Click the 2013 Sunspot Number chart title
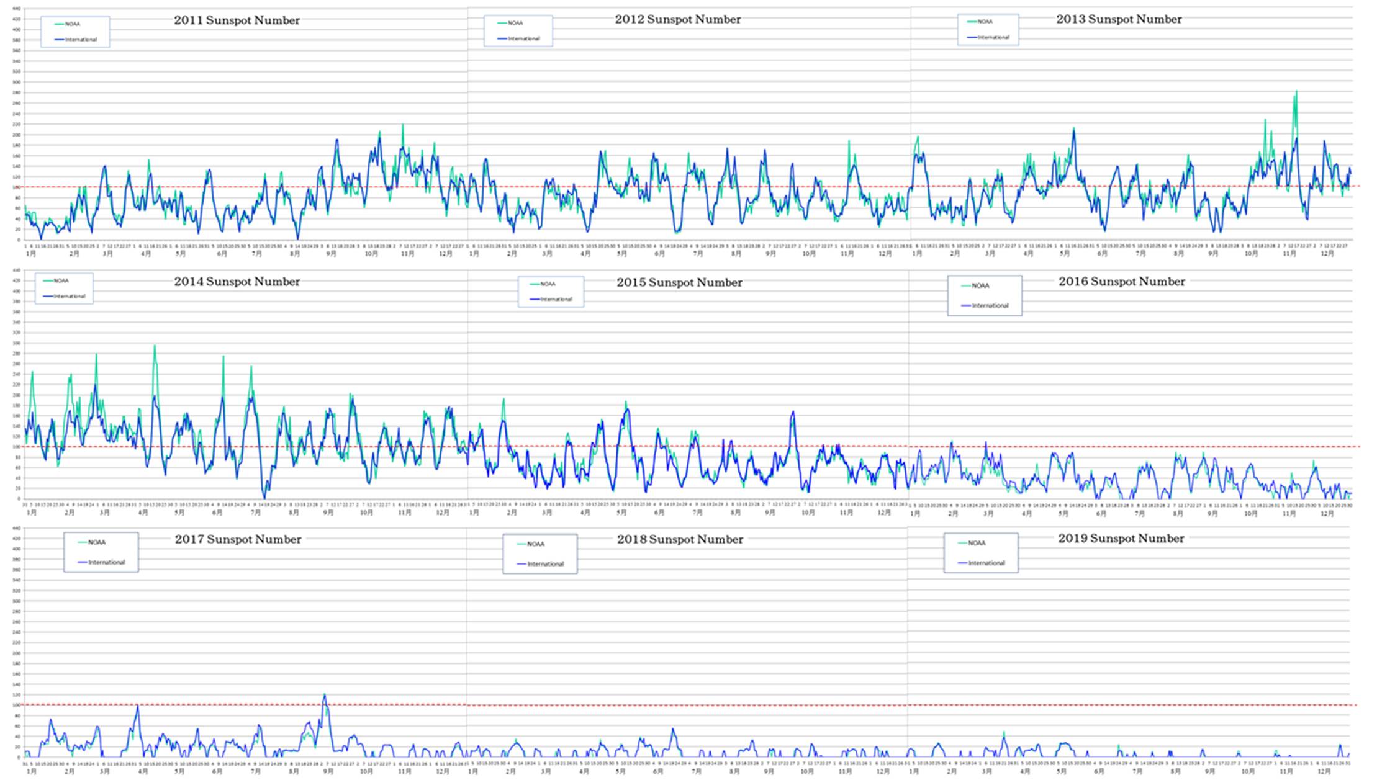1395x780 pixels. coord(1119,19)
